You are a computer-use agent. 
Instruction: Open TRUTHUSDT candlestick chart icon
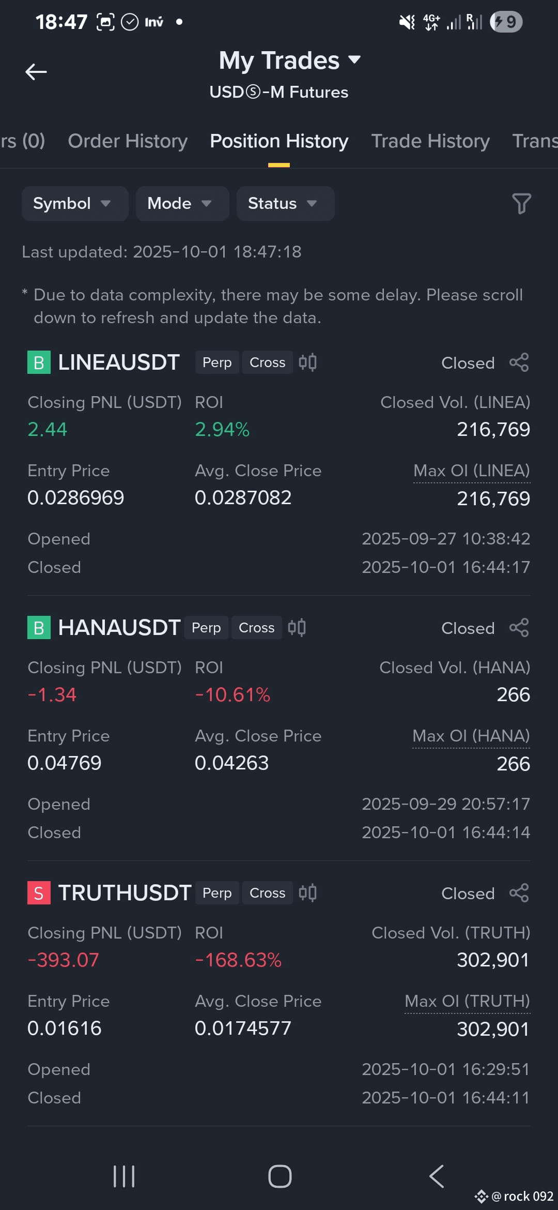[x=307, y=893]
